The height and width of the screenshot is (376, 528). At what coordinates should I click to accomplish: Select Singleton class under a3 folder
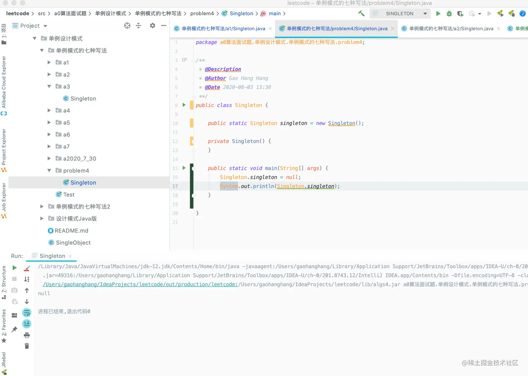click(x=80, y=98)
